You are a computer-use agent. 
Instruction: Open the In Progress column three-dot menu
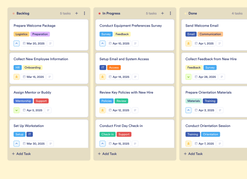pyautogui.click(x=171, y=13)
